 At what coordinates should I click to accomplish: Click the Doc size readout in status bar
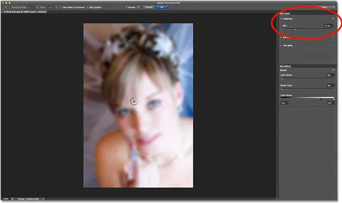click(28, 199)
